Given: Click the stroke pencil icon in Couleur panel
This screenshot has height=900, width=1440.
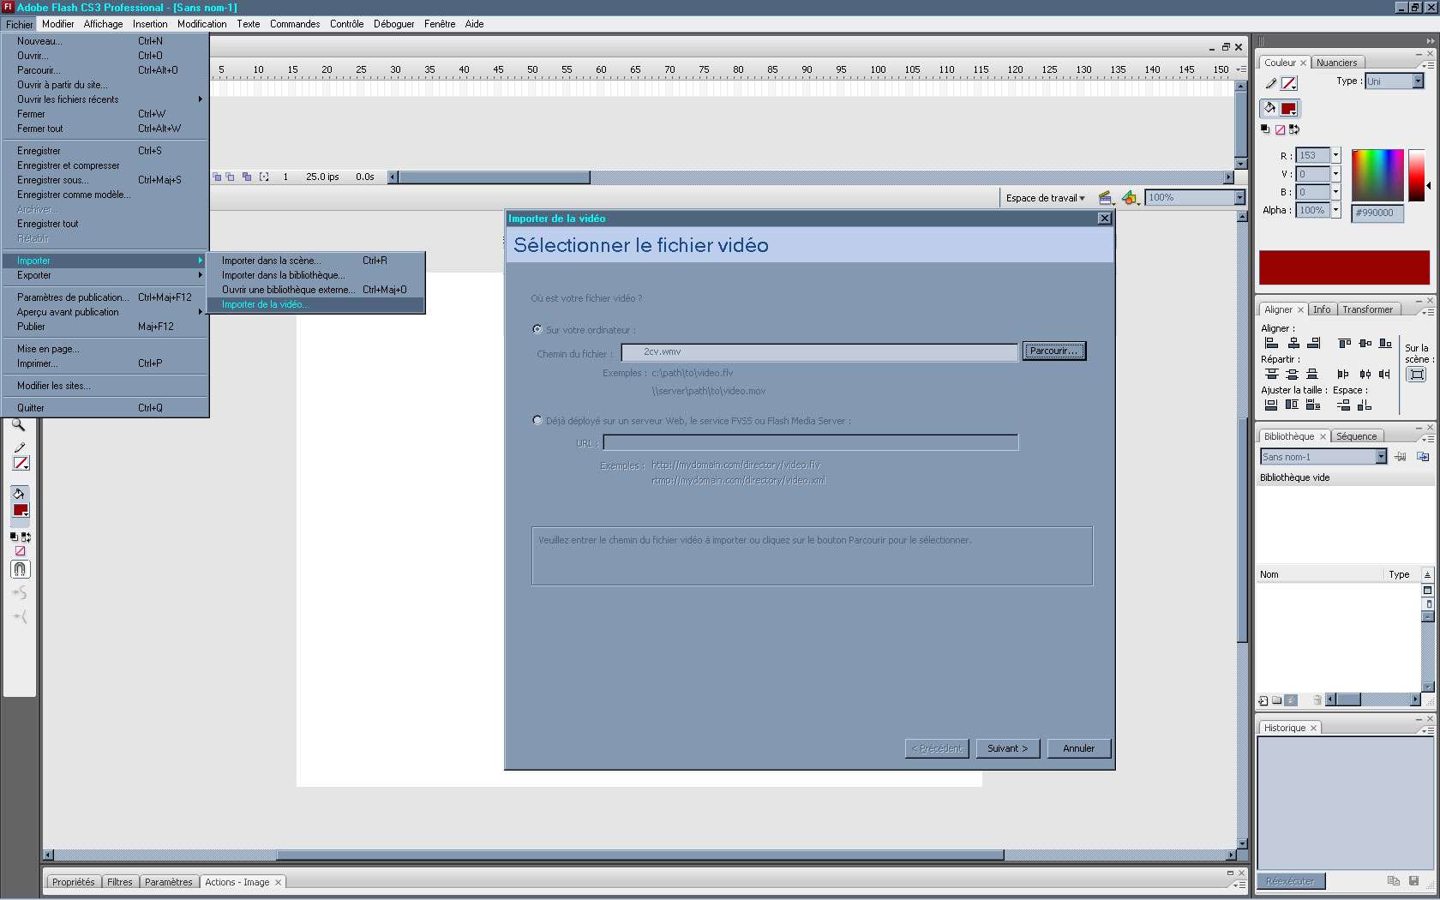Looking at the screenshot, I should coord(1270,83).
